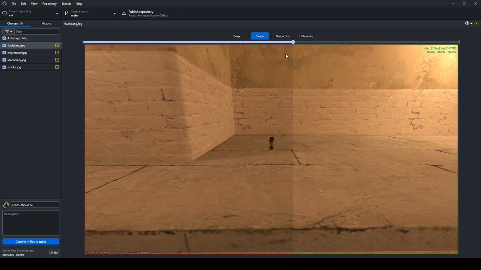Open the File menu
The width and height of the screenshot is (481, 270).
click(x=14, y=4)
